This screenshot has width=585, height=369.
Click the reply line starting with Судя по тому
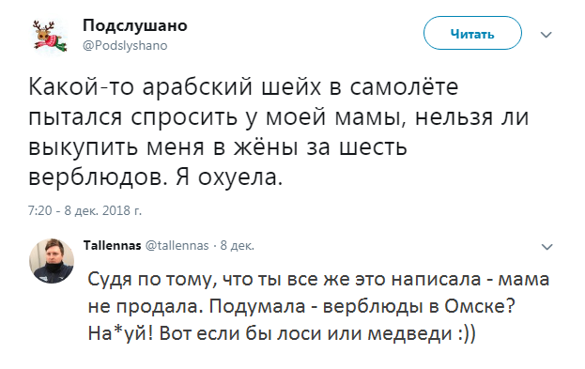coord(318,280)
